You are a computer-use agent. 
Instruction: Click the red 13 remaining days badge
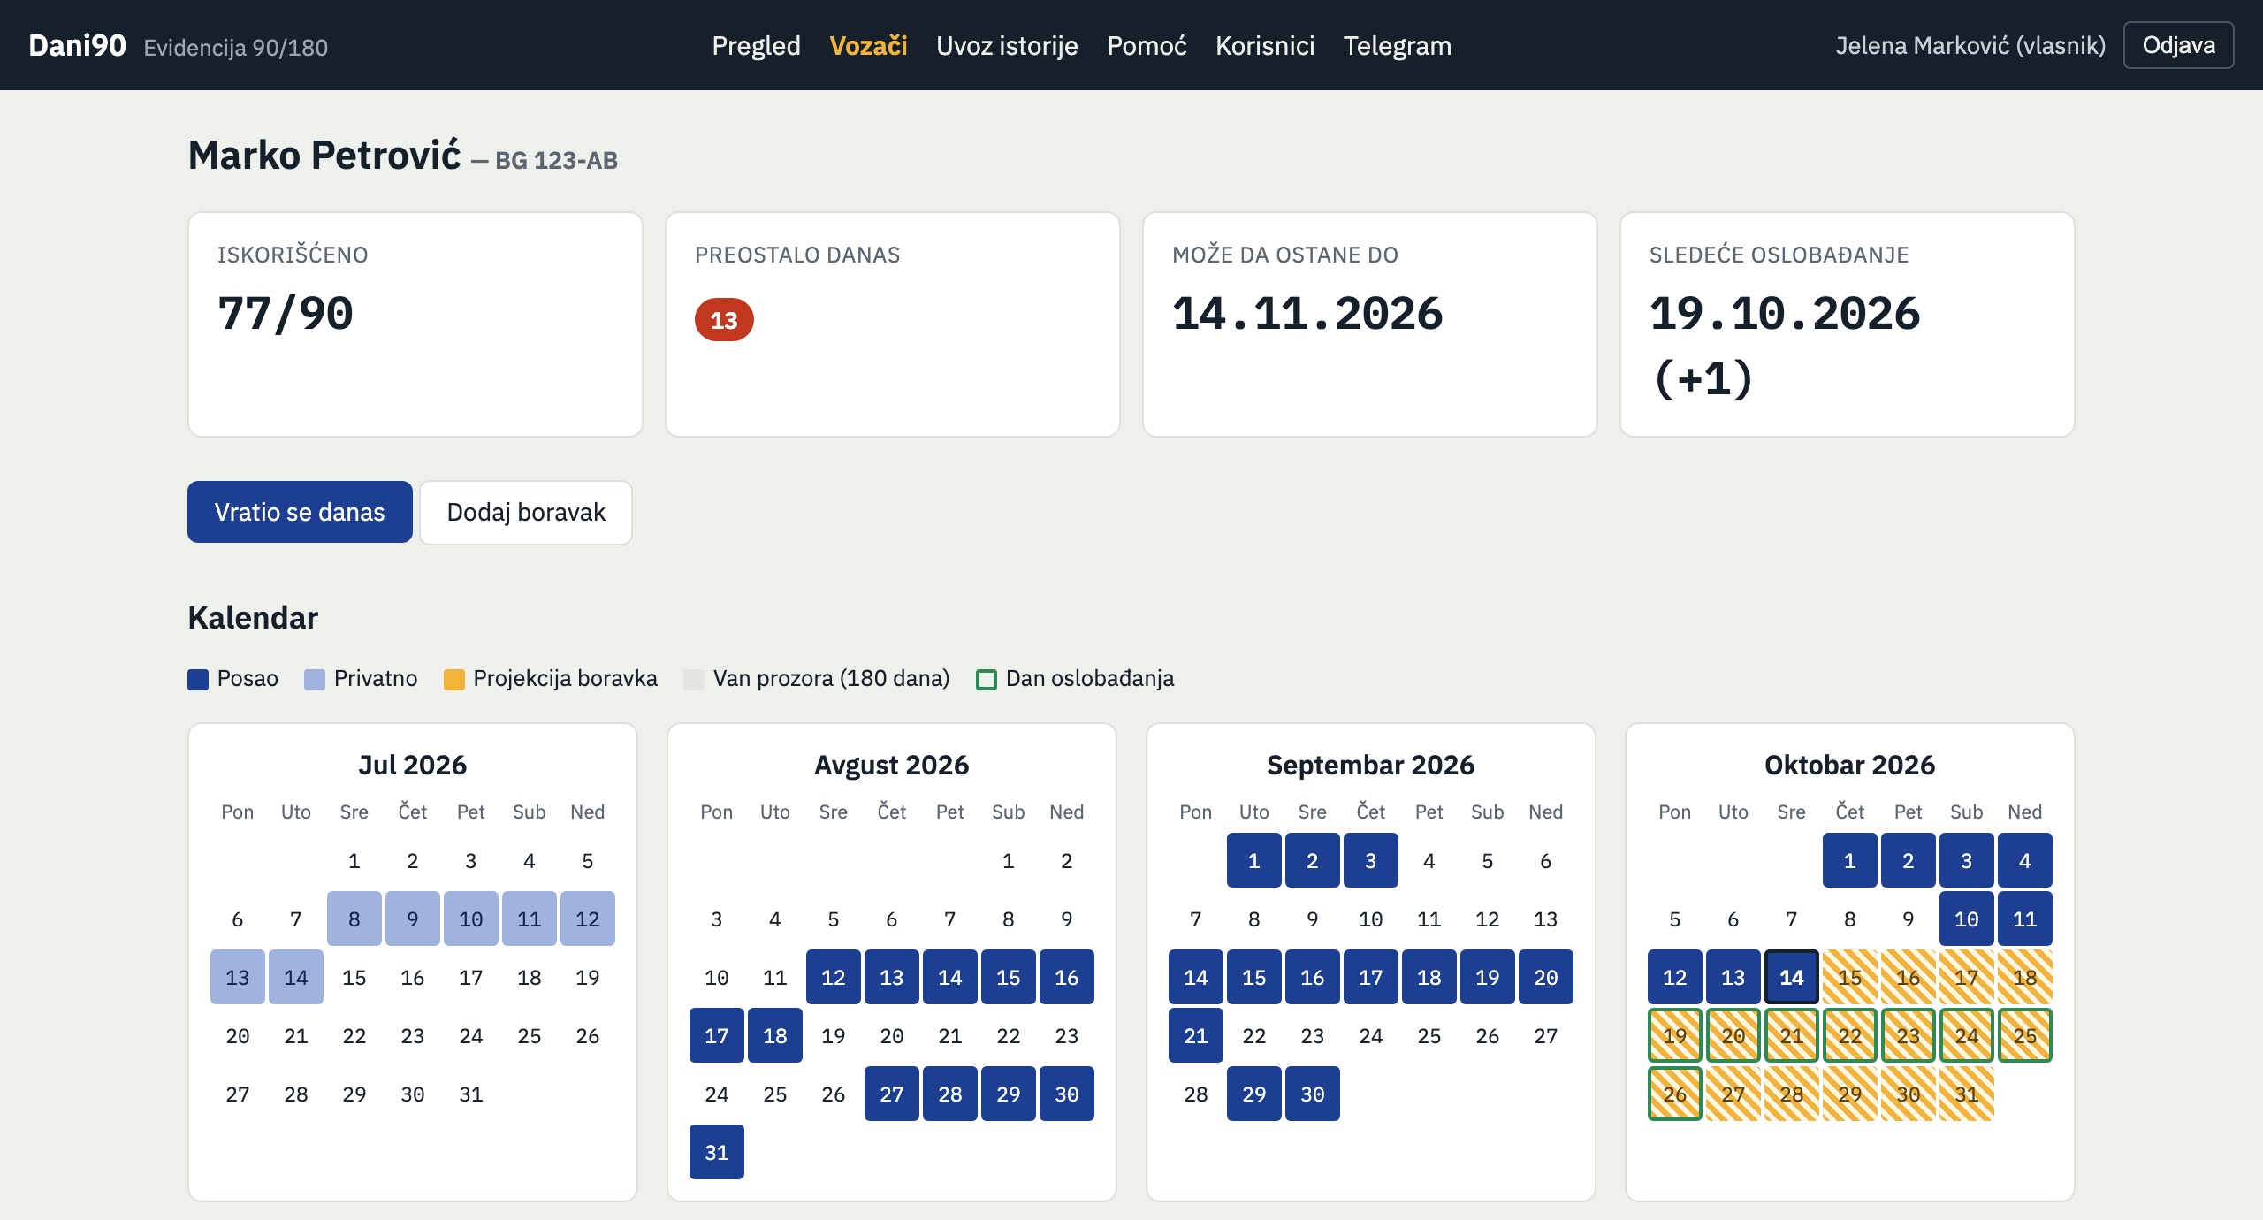point(724,320)
